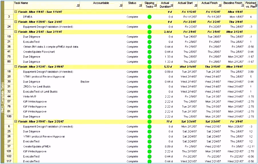Click green indicator in row 19 Due Diligence

[149, 37]
